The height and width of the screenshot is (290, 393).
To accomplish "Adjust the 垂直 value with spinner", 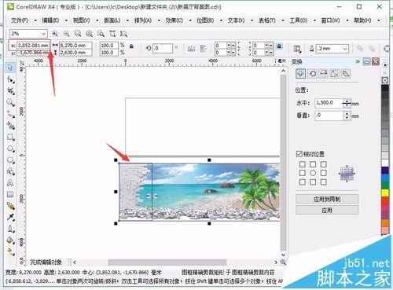I will (347, 116).
